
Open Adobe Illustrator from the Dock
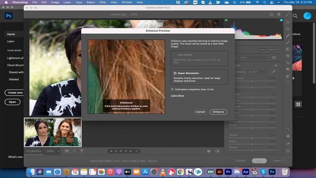(x=219, y=172)
